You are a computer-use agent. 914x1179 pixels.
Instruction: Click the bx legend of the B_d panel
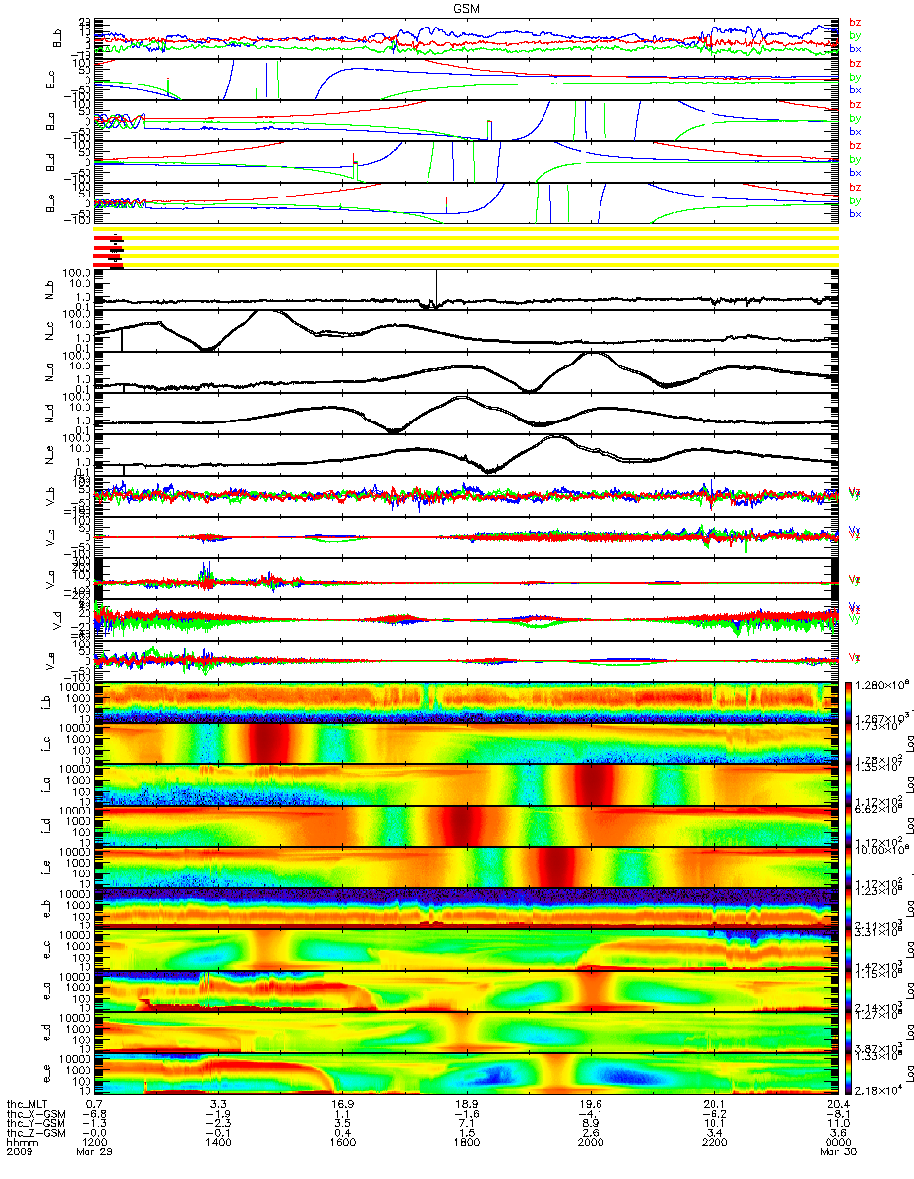(855, 172)
